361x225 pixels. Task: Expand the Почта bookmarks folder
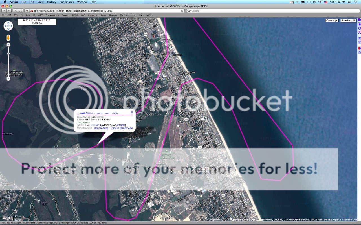pos(66,15)
